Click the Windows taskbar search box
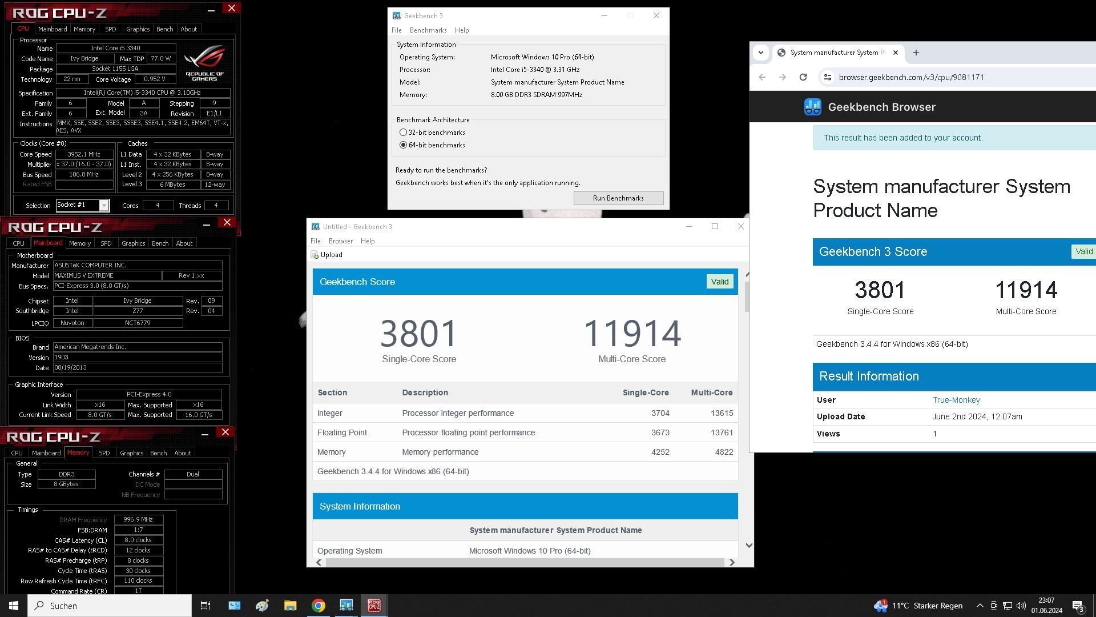 110,606
